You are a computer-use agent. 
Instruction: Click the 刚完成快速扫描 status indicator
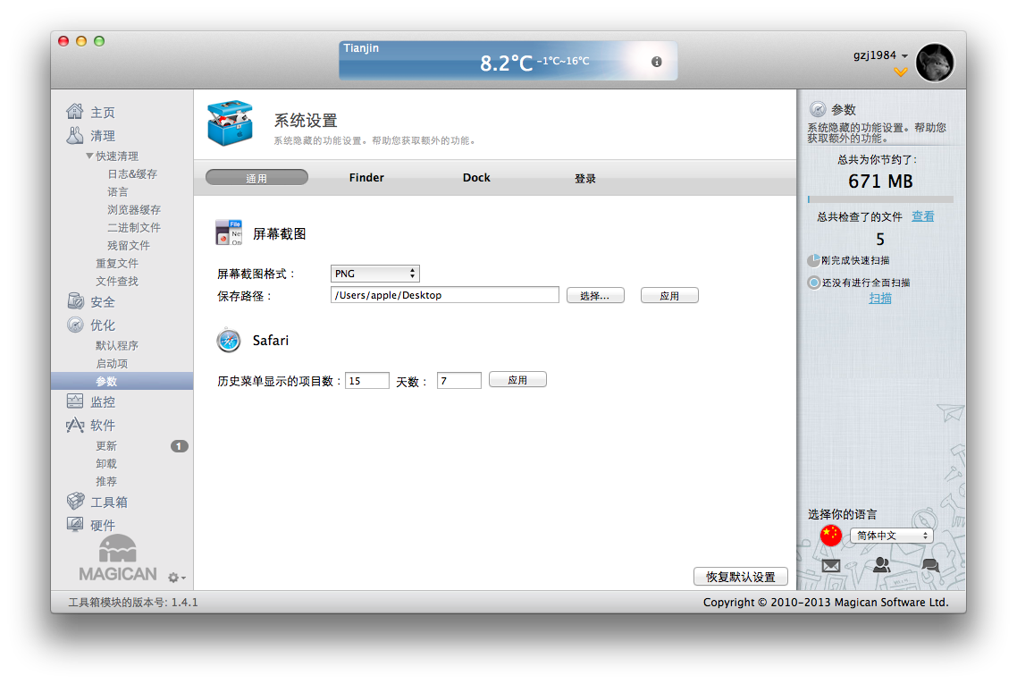tap(849, 260)
